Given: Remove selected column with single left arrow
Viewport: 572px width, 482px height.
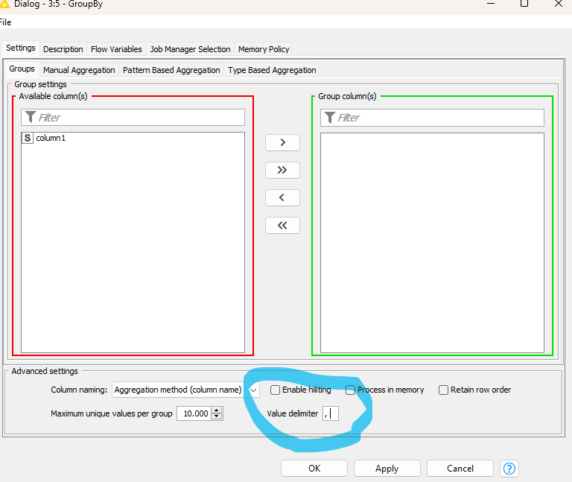Looking at the screenshot, I should (282, 197).
